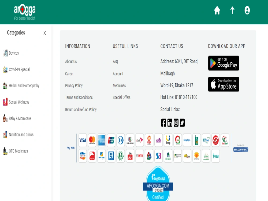Click the DBBL Nexus payment icon
The image size is (268, 201).
(x=130, y=140)
